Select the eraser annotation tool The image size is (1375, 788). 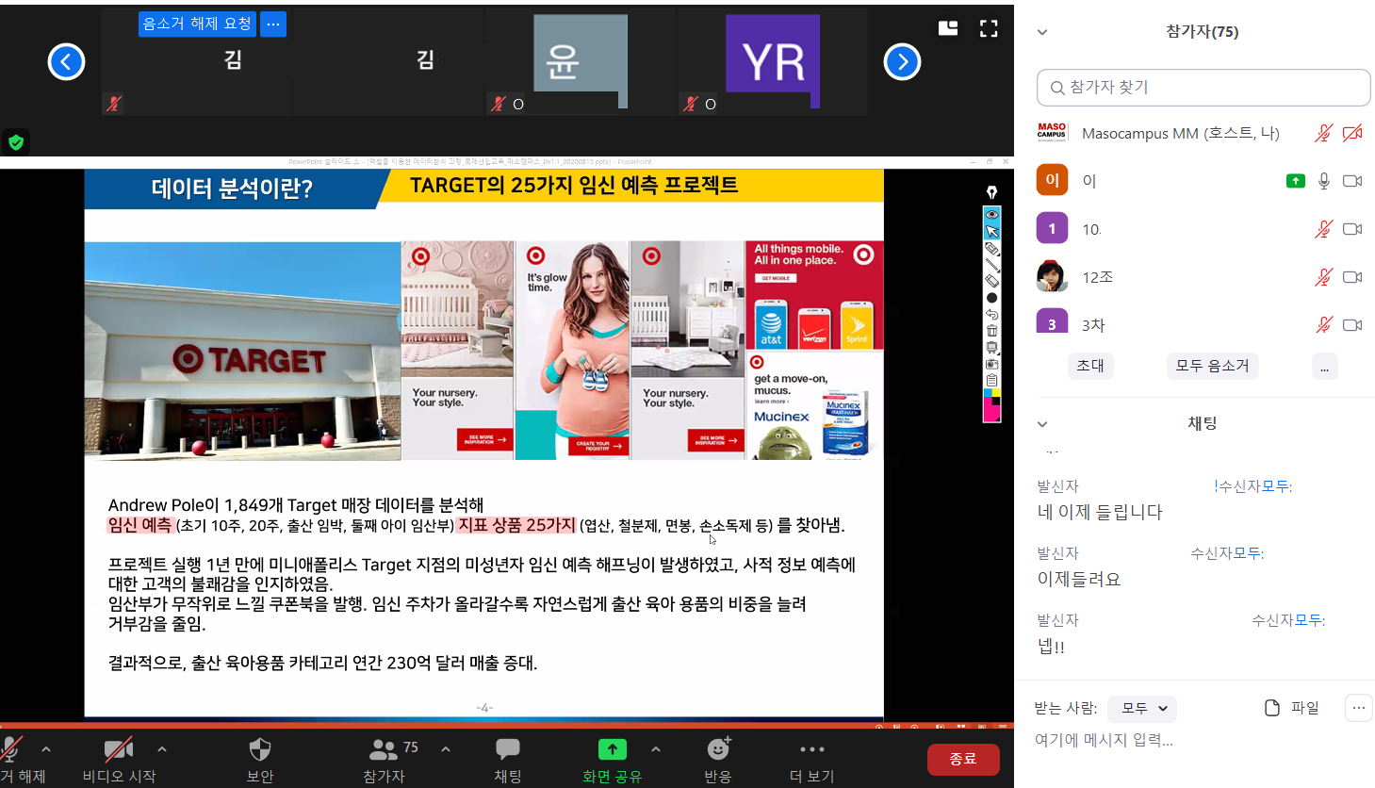(x=991, y=281)
